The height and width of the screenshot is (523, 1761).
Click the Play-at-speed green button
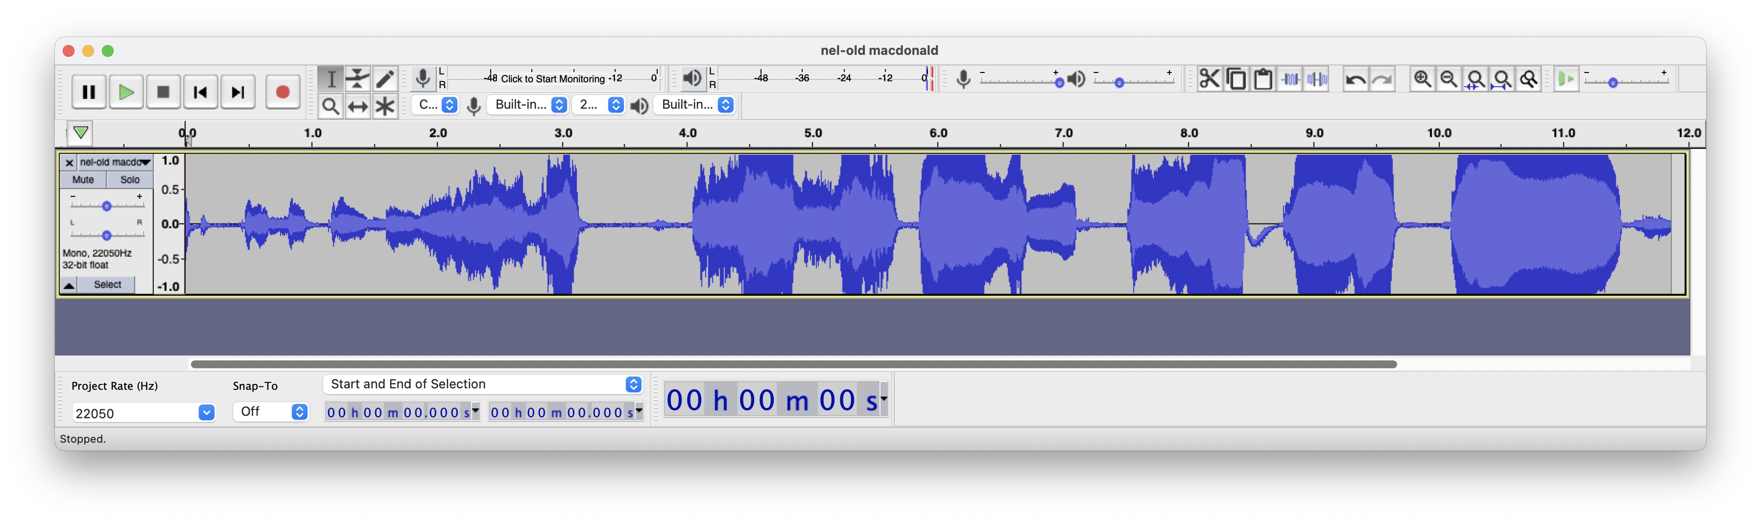point(1566,79)
